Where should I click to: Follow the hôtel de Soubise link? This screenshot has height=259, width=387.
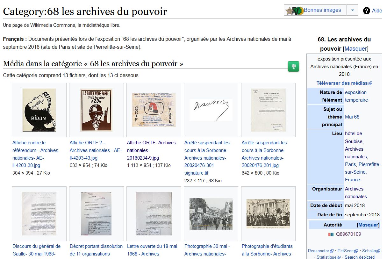click(x=354, y=137)
